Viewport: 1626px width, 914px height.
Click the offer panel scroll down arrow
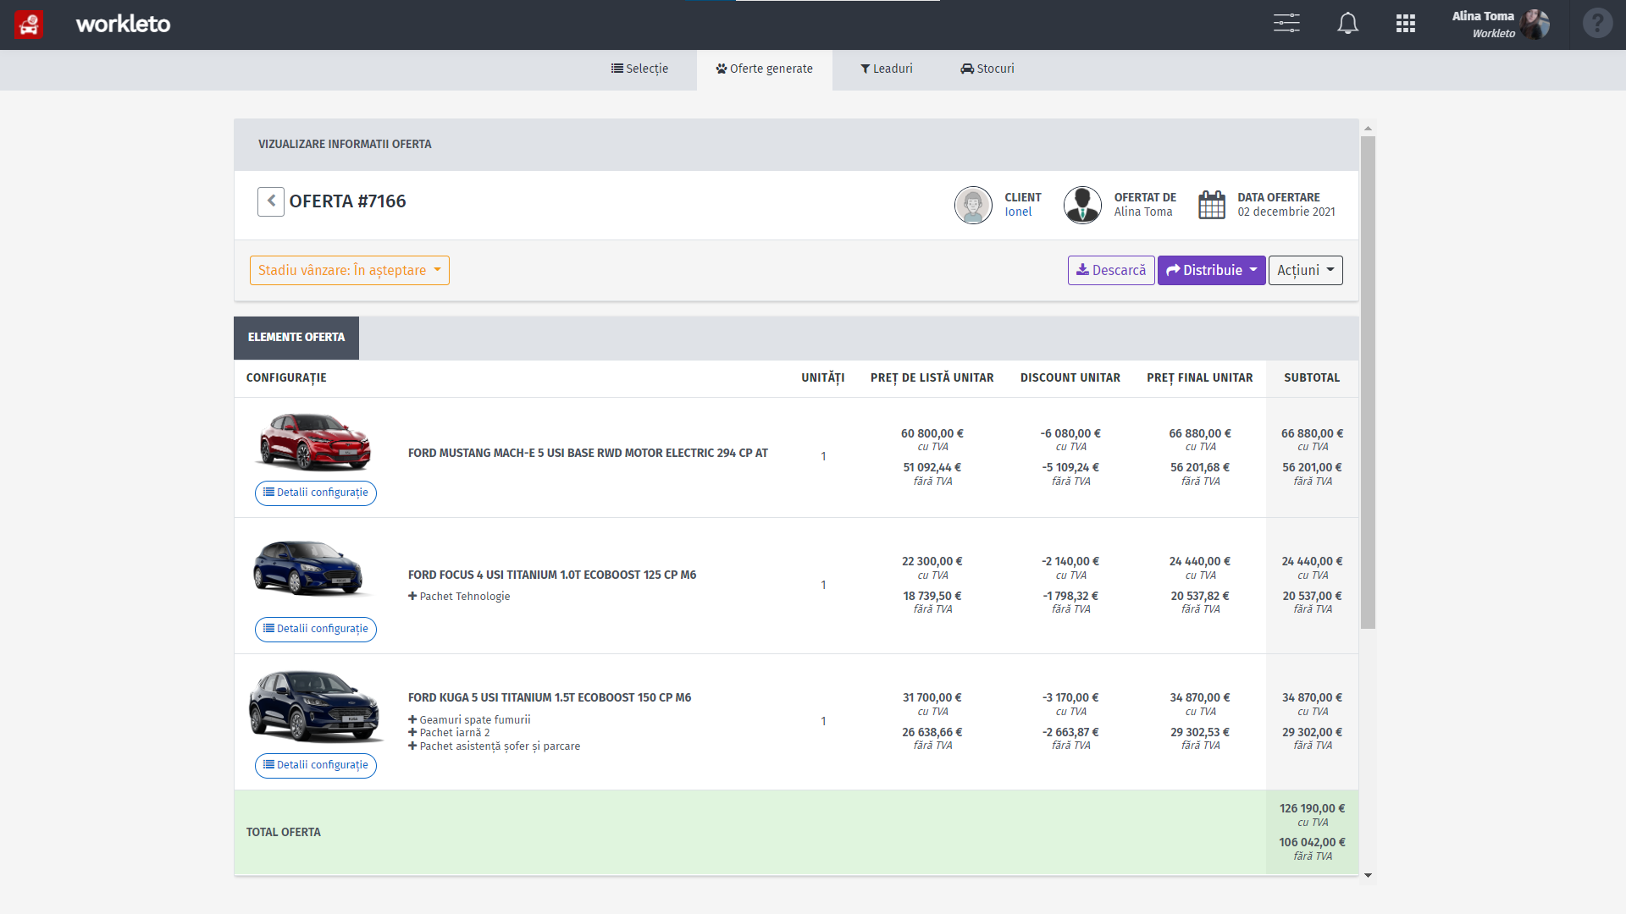(x=1368, y=875)
